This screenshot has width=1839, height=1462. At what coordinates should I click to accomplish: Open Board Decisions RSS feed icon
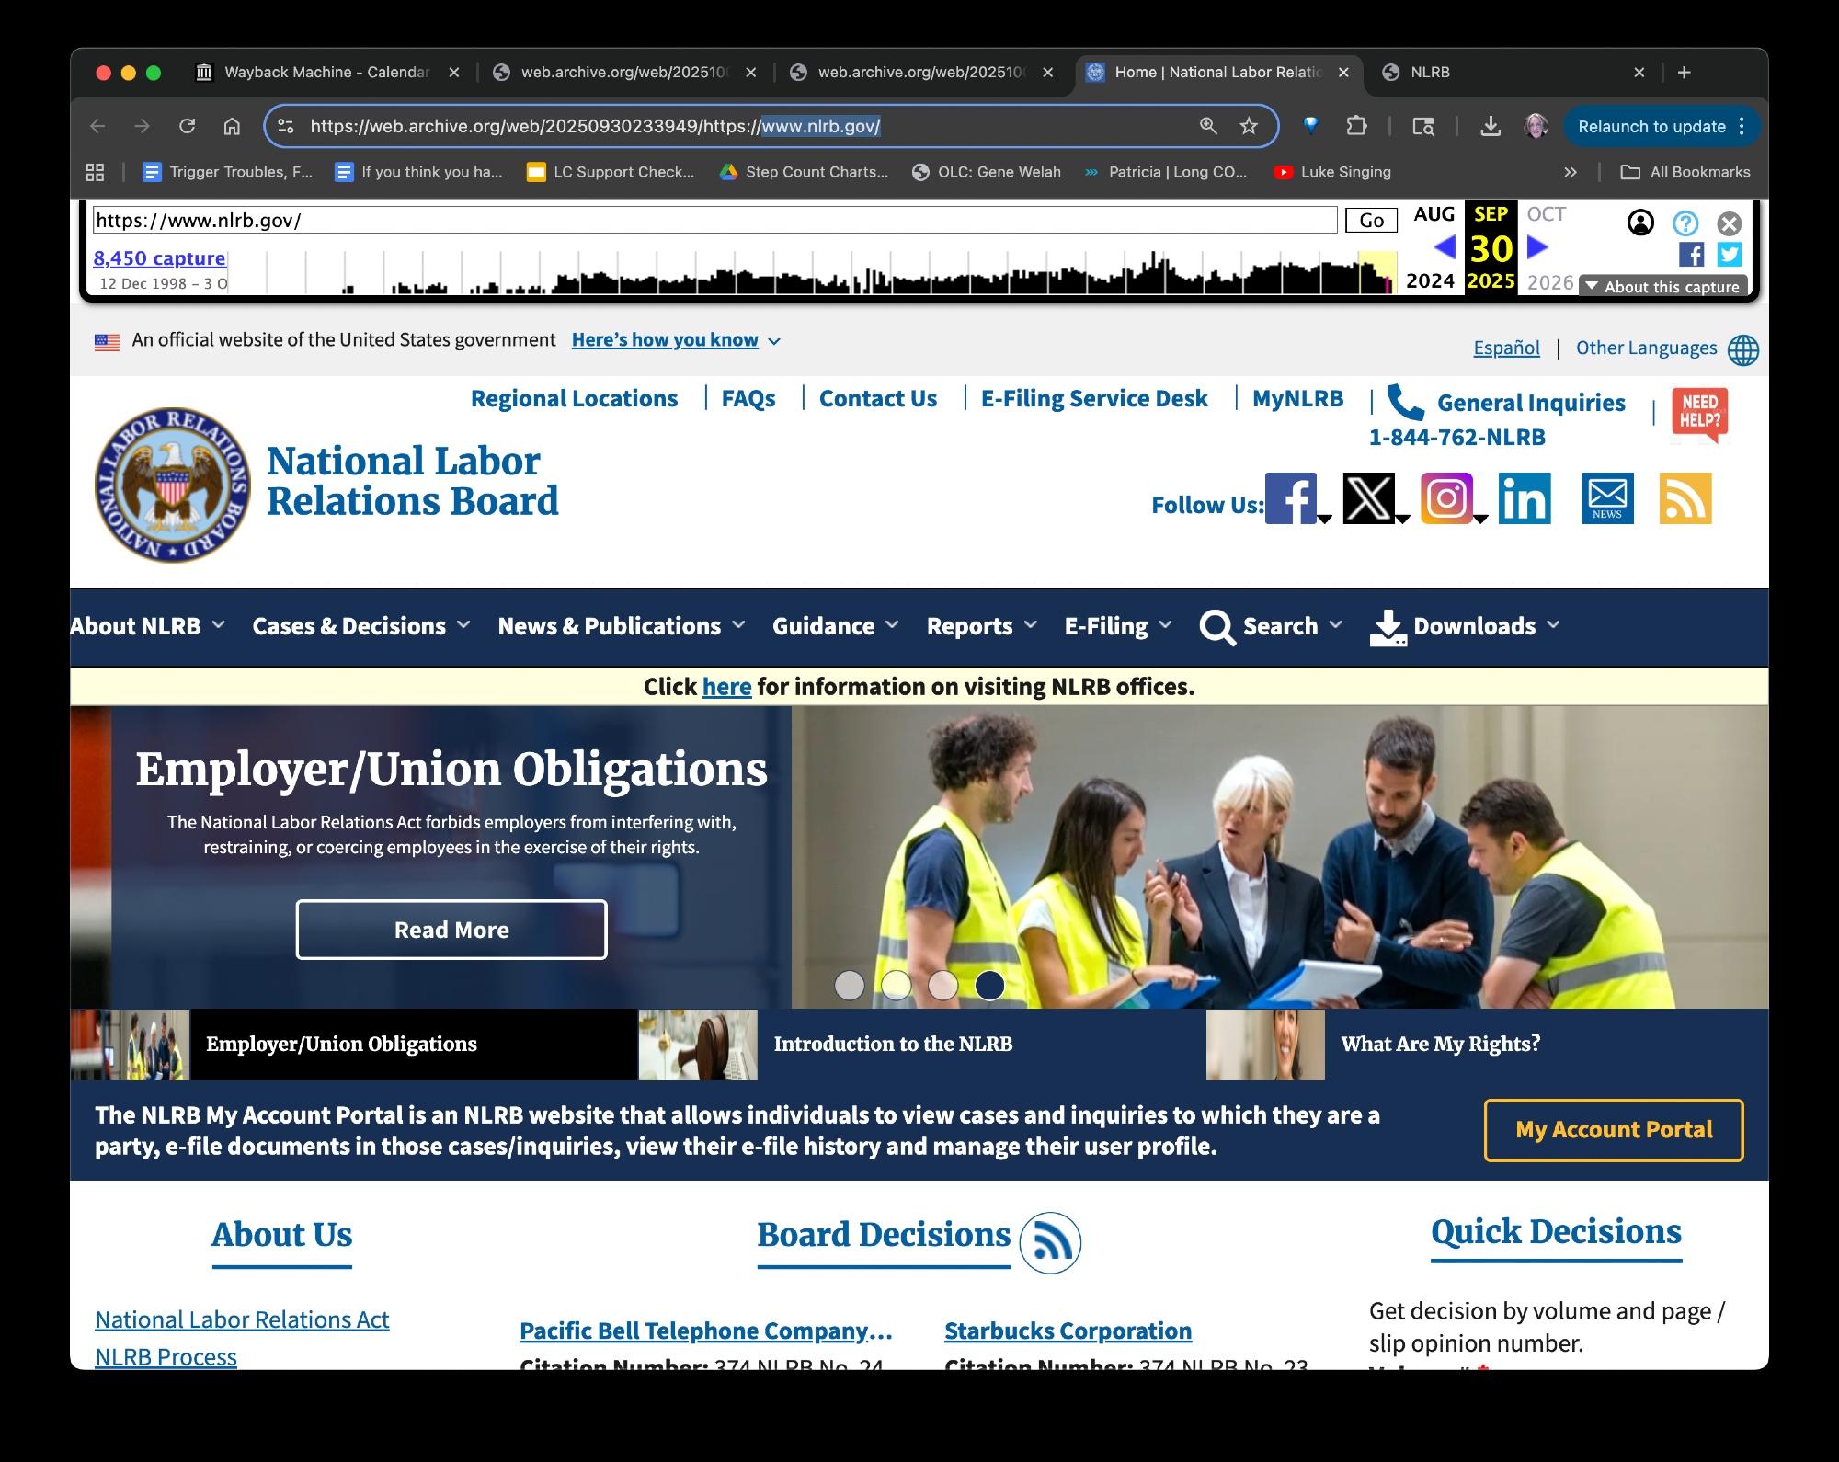pos(1050,1243)
